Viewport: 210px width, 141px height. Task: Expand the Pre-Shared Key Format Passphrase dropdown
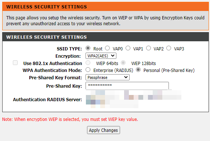(108, 77)
